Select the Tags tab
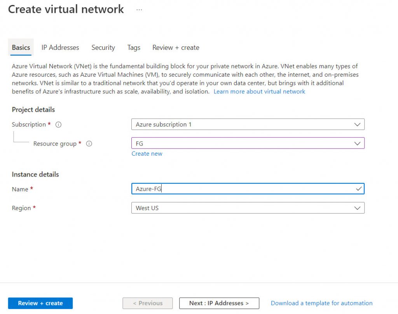The height and width of the screenshot is (314, 398). (134, 47)
